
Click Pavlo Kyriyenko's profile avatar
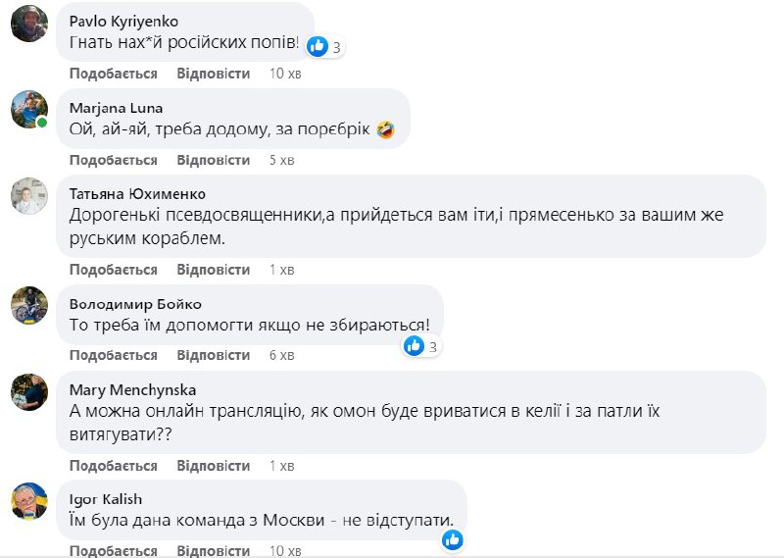(x=29, y=23)
